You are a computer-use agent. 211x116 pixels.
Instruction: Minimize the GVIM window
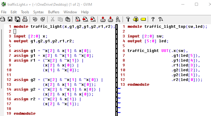point(183,4)
